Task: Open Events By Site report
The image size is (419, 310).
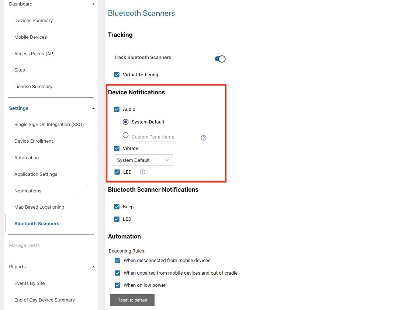Action: pos(30,283)
